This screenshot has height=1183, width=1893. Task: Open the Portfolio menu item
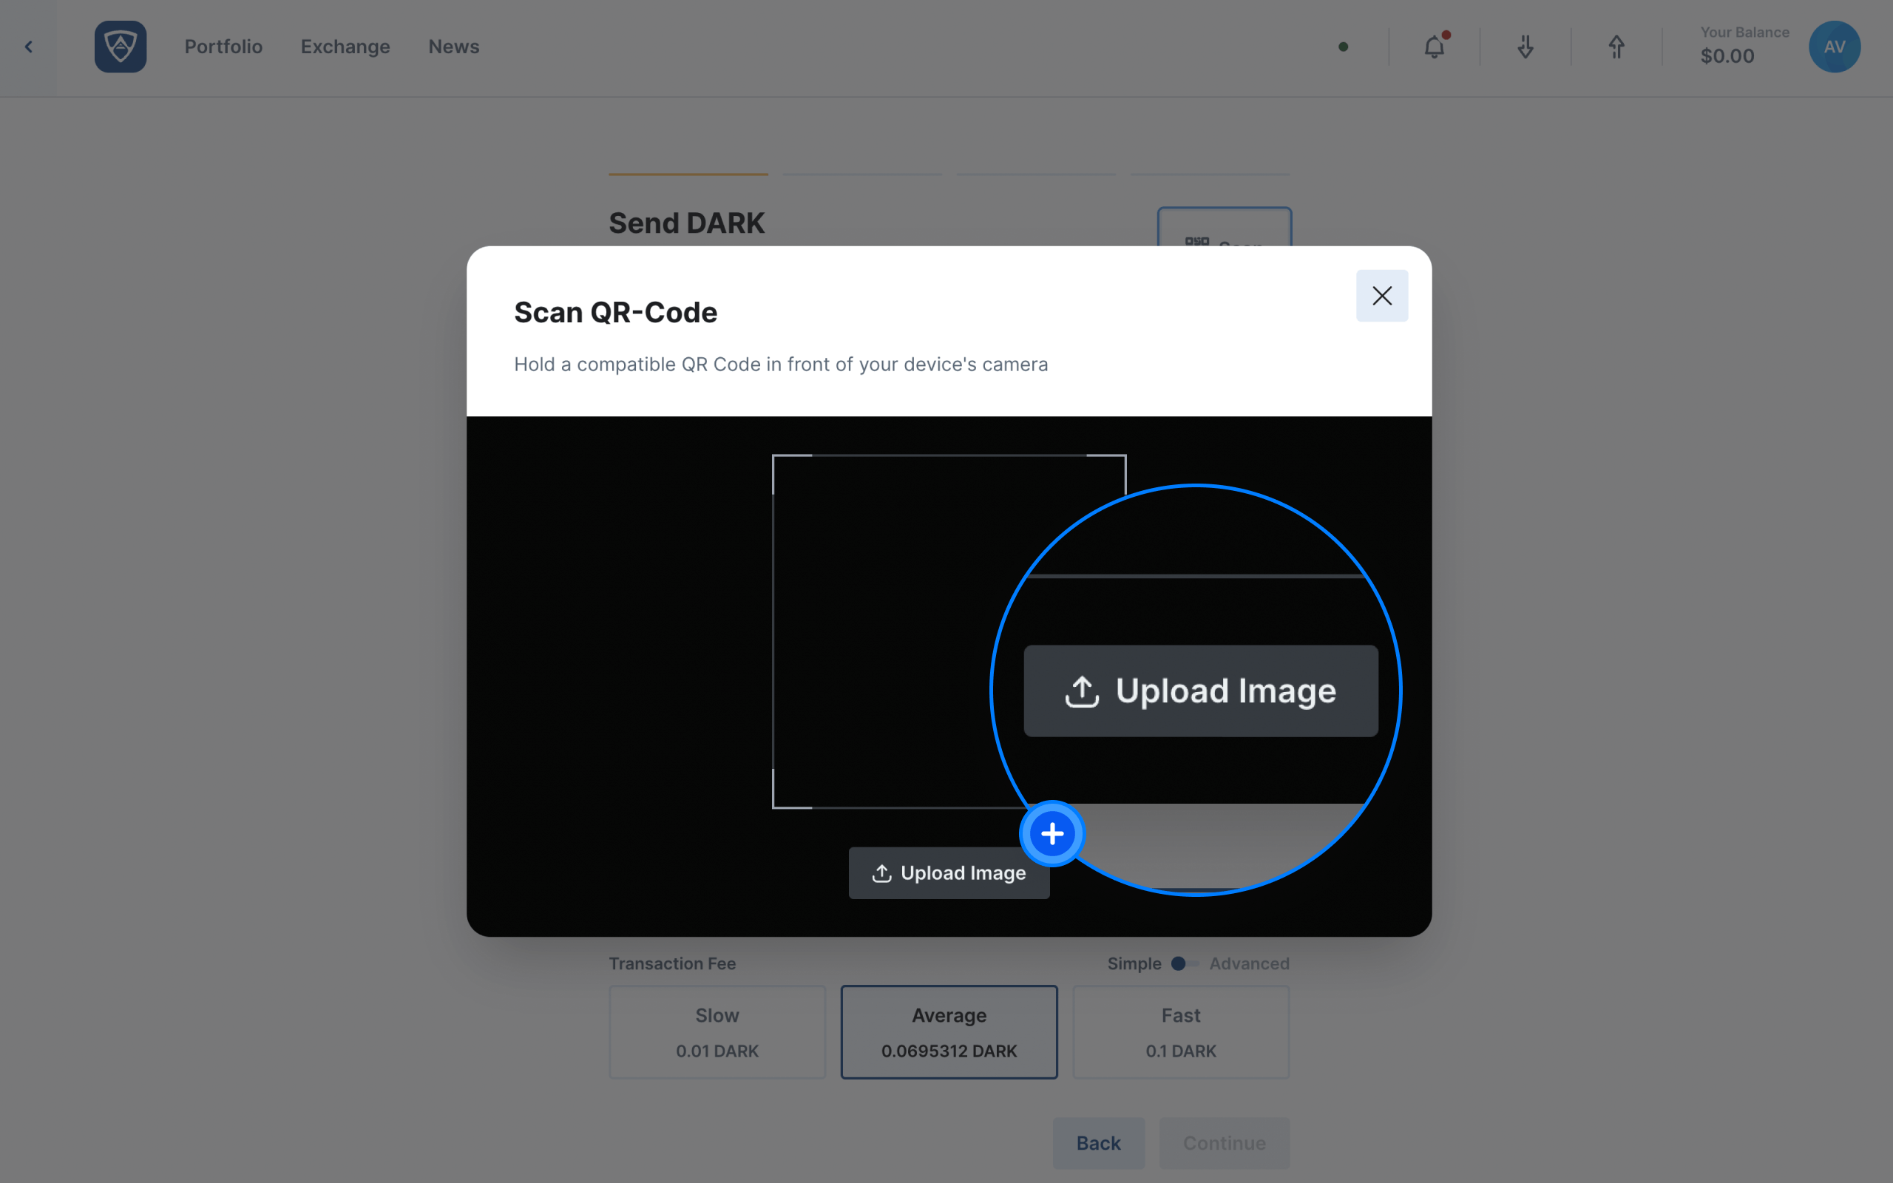click(x=224, y=47)
